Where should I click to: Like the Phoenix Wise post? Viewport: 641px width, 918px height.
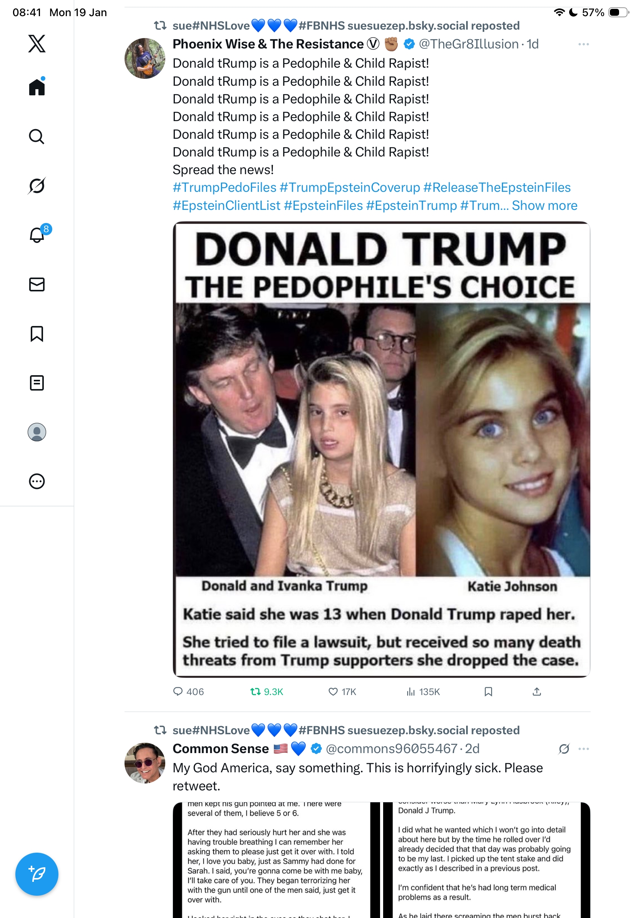coord(342,692)
